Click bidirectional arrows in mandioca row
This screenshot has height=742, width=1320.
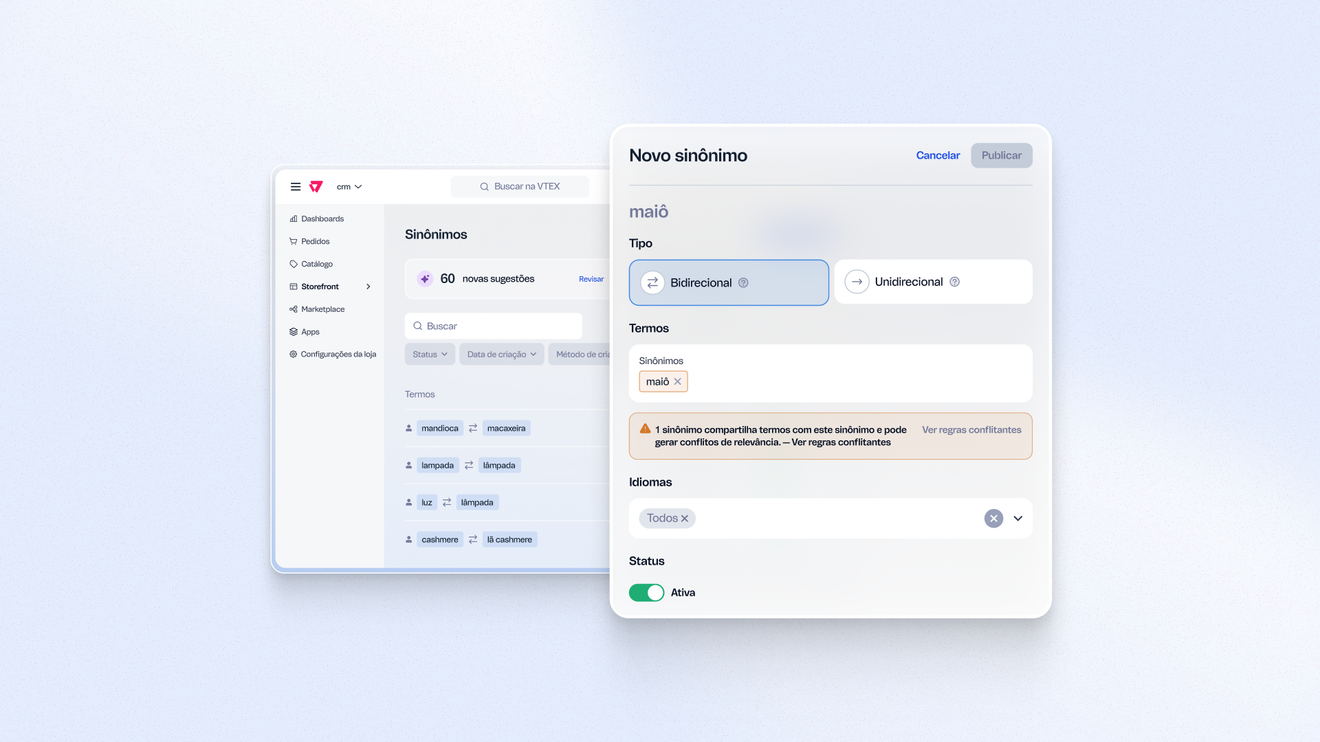click(473, 429)
